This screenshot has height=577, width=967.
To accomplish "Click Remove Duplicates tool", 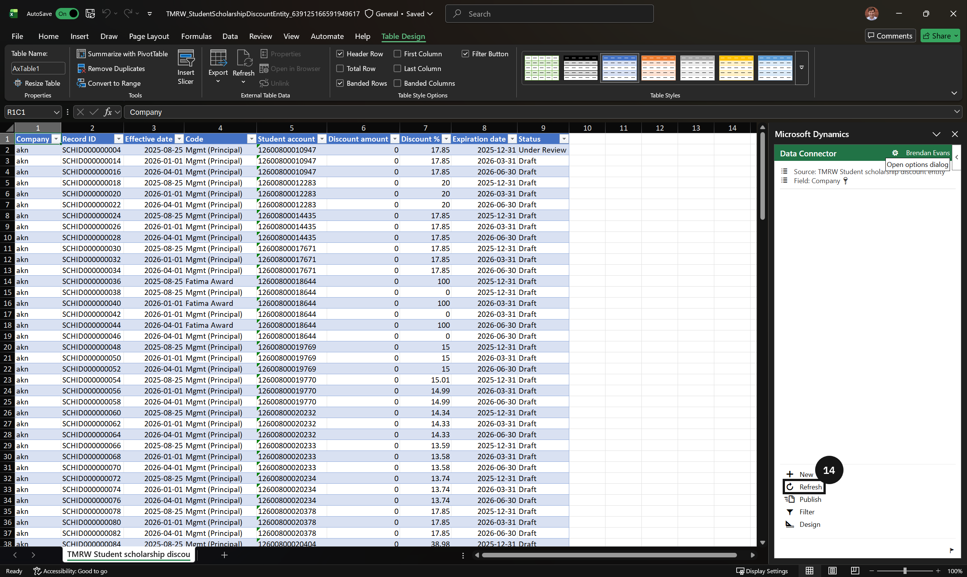I will (111, 68).
